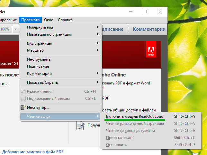Click the full screen mode icon

coord(23,99)
